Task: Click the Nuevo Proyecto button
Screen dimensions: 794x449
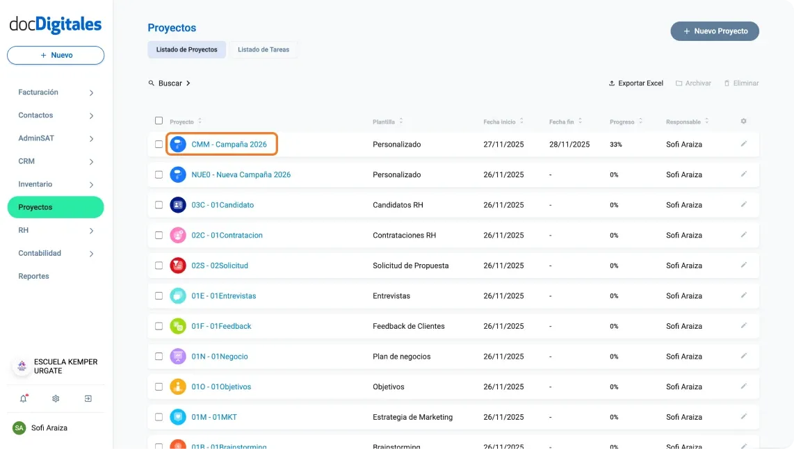Action: pyautogui.click(x=715, y=31)
